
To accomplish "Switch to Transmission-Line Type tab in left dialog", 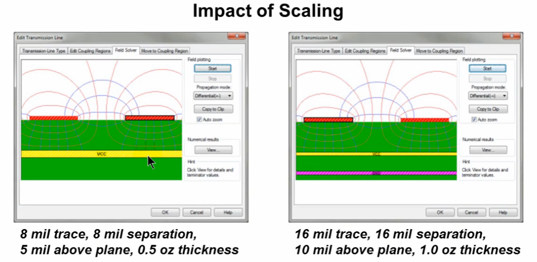I will 43,51.
